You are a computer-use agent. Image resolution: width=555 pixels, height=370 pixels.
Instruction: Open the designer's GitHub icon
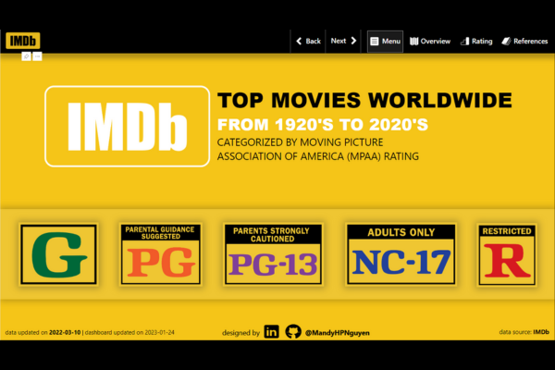point(293,332)
